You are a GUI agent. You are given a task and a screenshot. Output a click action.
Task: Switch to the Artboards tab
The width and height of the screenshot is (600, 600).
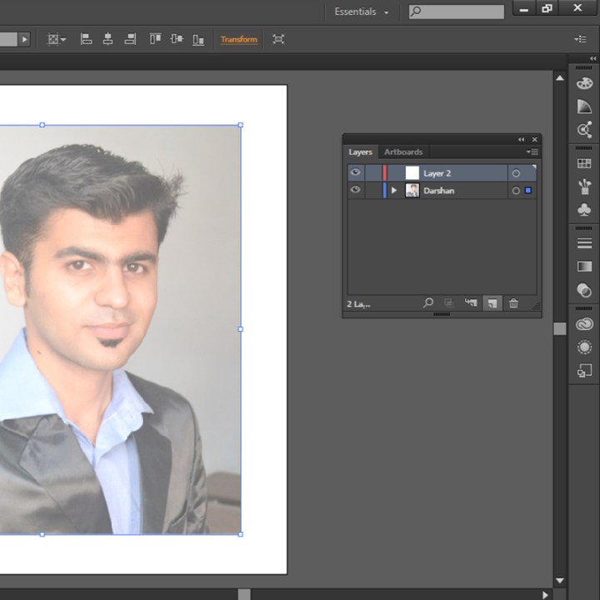coord(403,152)
